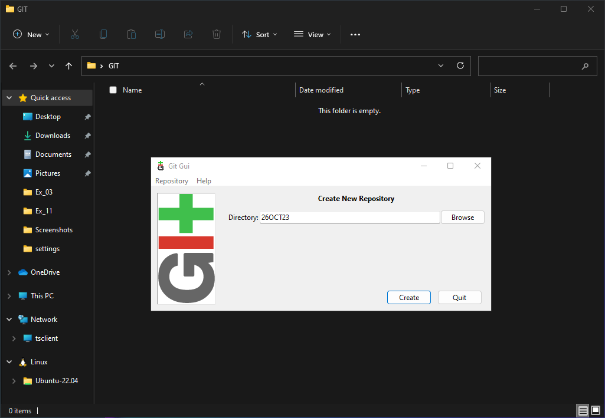
Task: Open the Sort dropdown
Action: click(x=259, y=35)
